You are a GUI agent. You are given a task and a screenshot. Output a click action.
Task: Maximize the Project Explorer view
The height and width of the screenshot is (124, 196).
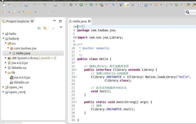tap(60, 21)
